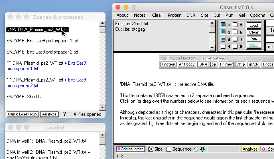274x159 pixels.
Task: Select 'ENZYME: Enz Cas9 protospacer 1.txt' entry
Action: click(x=42, y=41)
